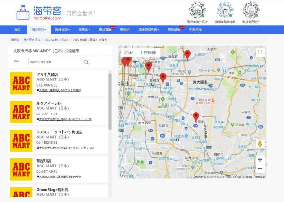Screen dimensions: 284x202
Task: Open address link of アリオ八尾店
Action: 60,90
